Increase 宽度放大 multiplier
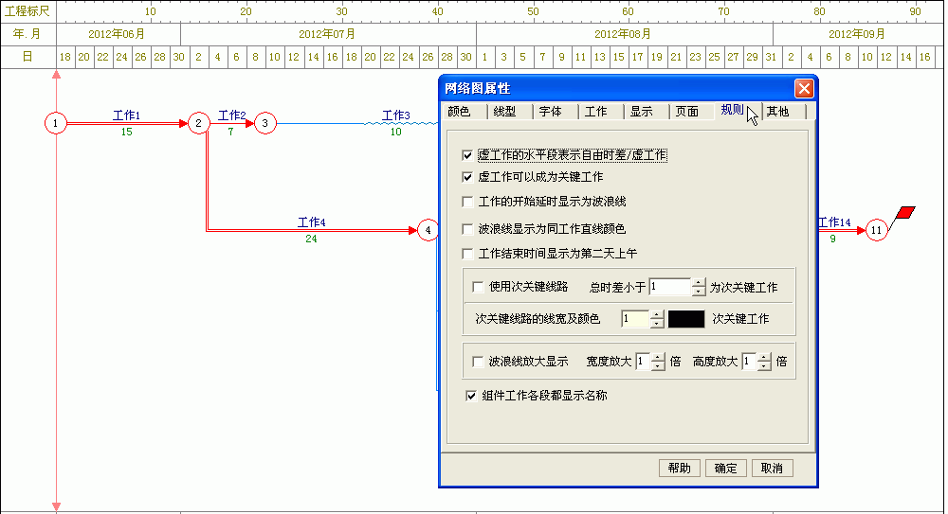Image resolution: width=948 pixels, height=514 pixels. pos(659,358)
